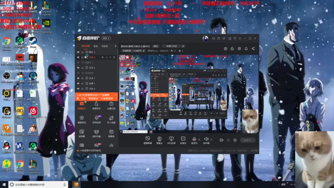This screenshot has width=334, height=188.
Task: Click the stream preview canvas
Action: [189, 94]
